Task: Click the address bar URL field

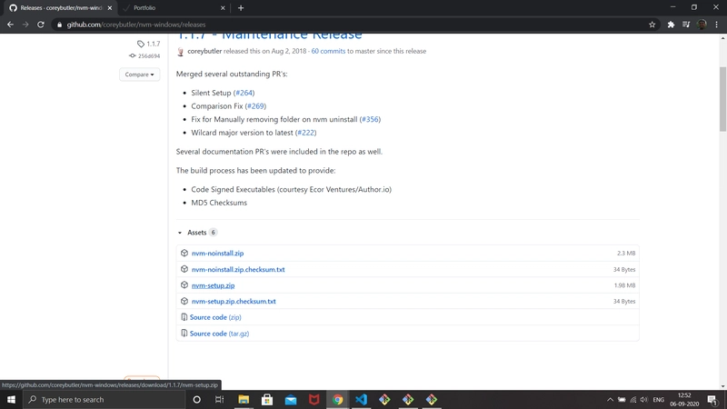Action: point(353,25)
